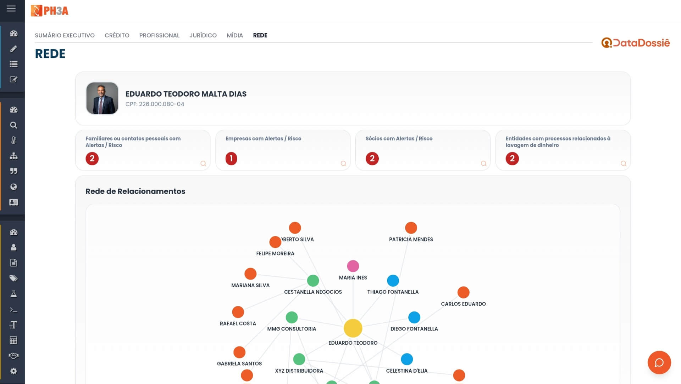681x384 pixels.
Task: Open the thermometer icon in sidebar
Action: tap(13, 141)
